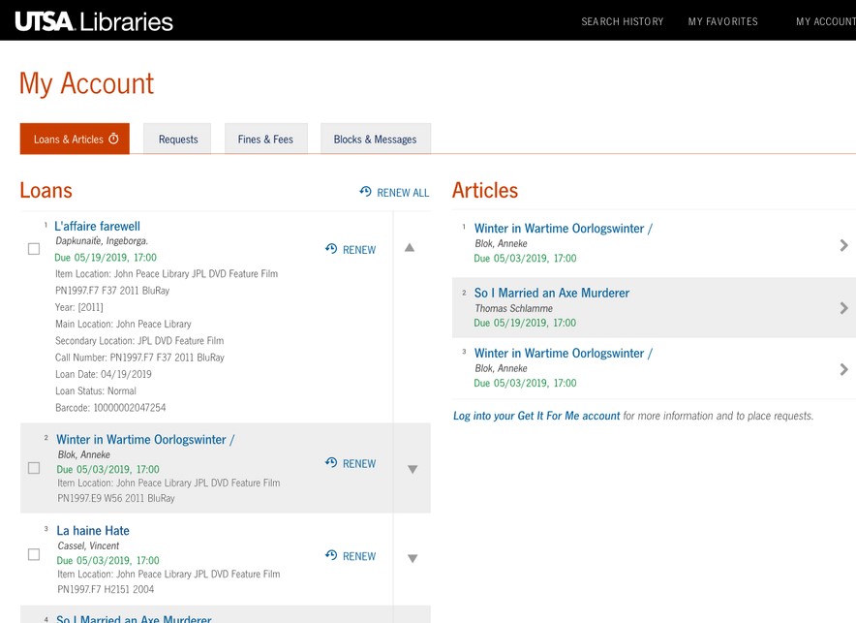Tick the checkbox next to La haine Hate
Viewport: 856px width, 623px height.
[x=33, y=554]
